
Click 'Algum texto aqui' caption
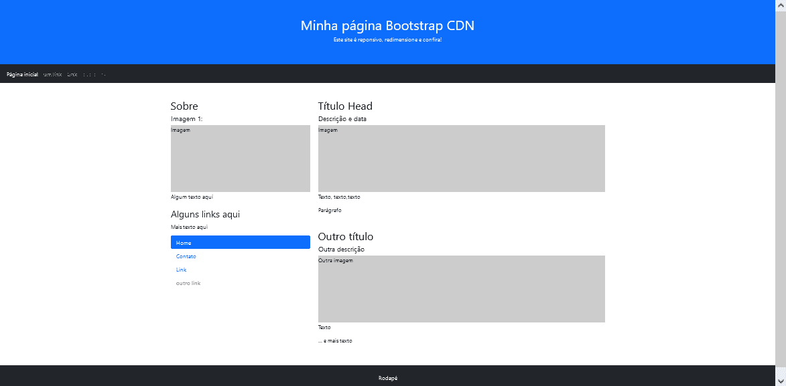click(192, 197)
